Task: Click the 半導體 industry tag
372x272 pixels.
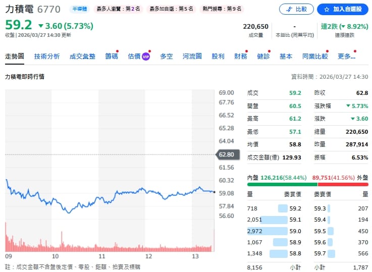Action: coord(79,9)
